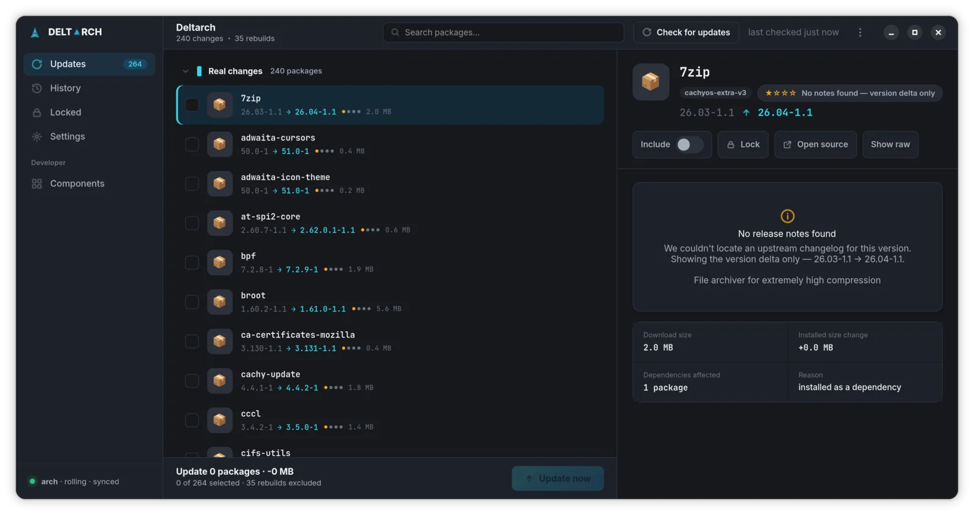Click the adwaita-cursors package icon
This screenshot has height=515, width=974.
(220, 144)
